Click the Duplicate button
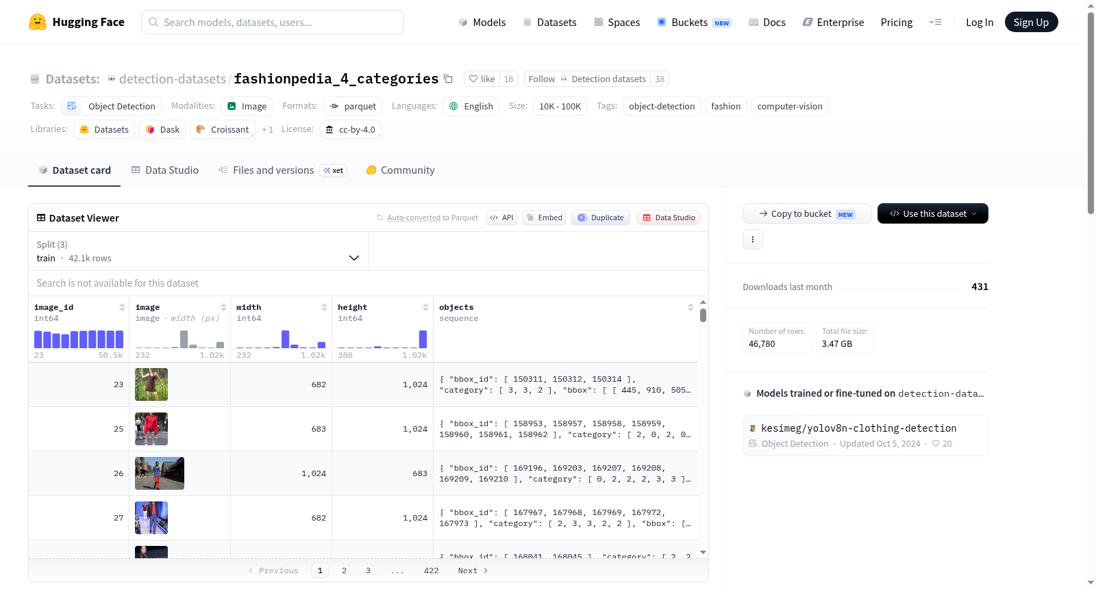The image size is (1096, 589). coord(600,218)
